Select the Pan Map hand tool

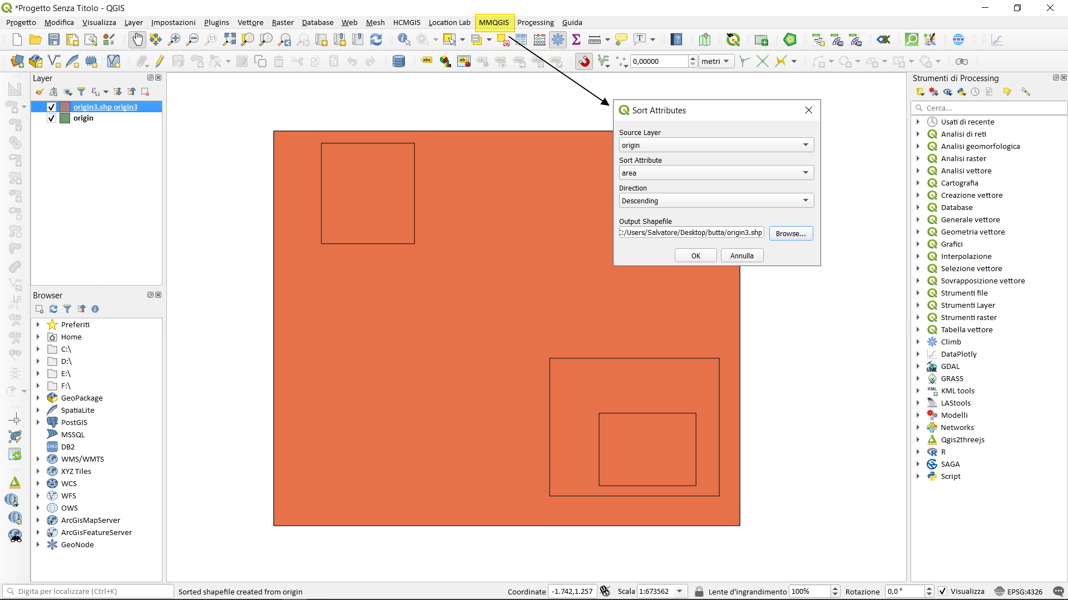pyautogui.click(x=137, y=39)
